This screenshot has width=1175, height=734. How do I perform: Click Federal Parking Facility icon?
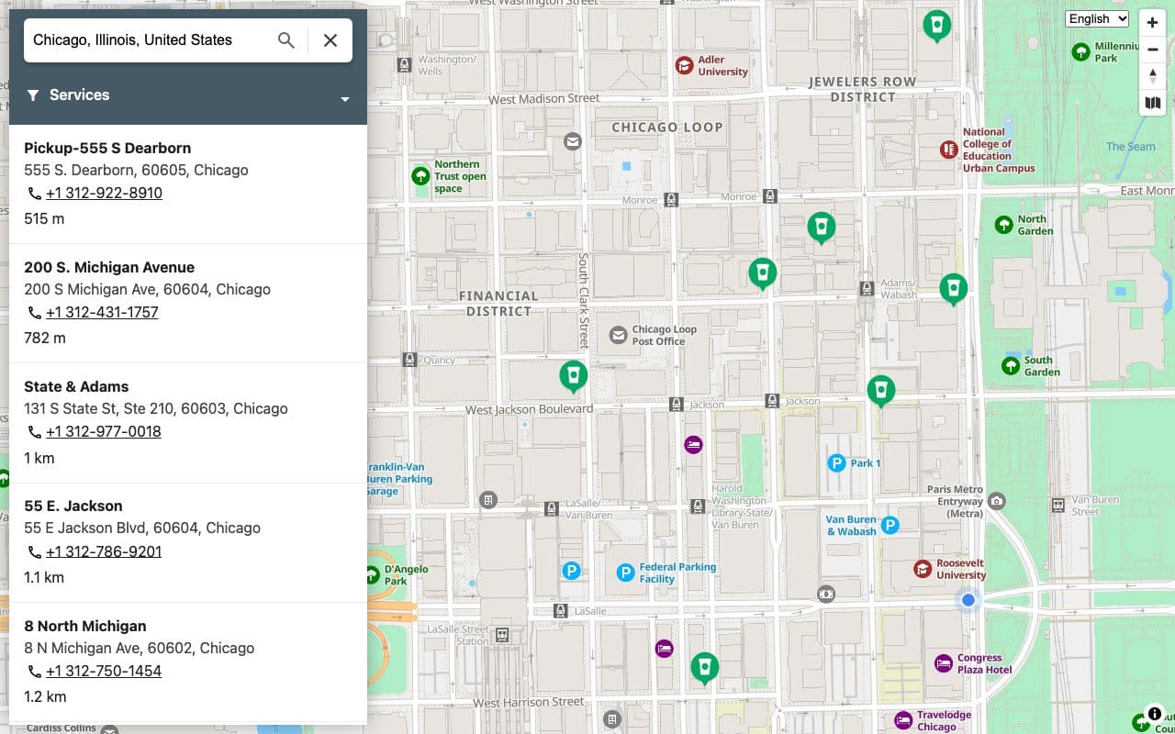[x=625, y=573]
